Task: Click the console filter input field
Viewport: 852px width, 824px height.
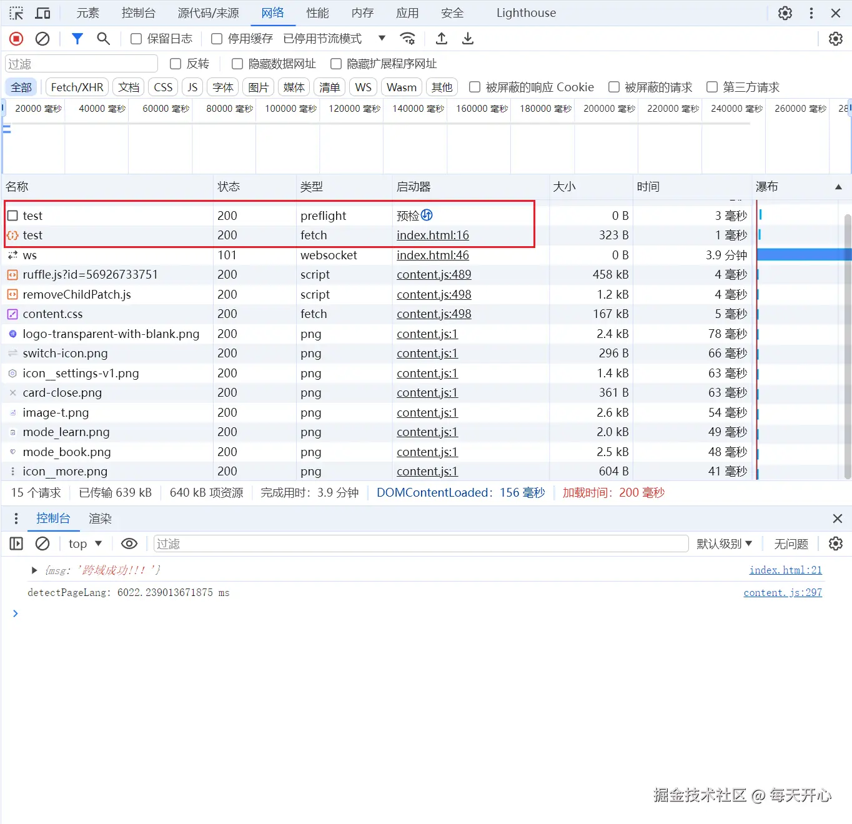Action: 421,544
